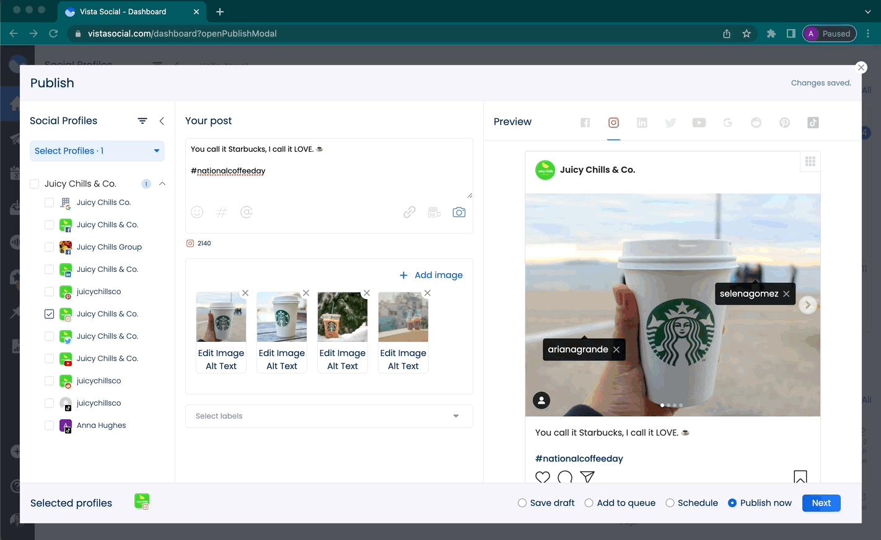881x540 pixels.
Task: Click into the post text area
Action: tap(329, 168)
